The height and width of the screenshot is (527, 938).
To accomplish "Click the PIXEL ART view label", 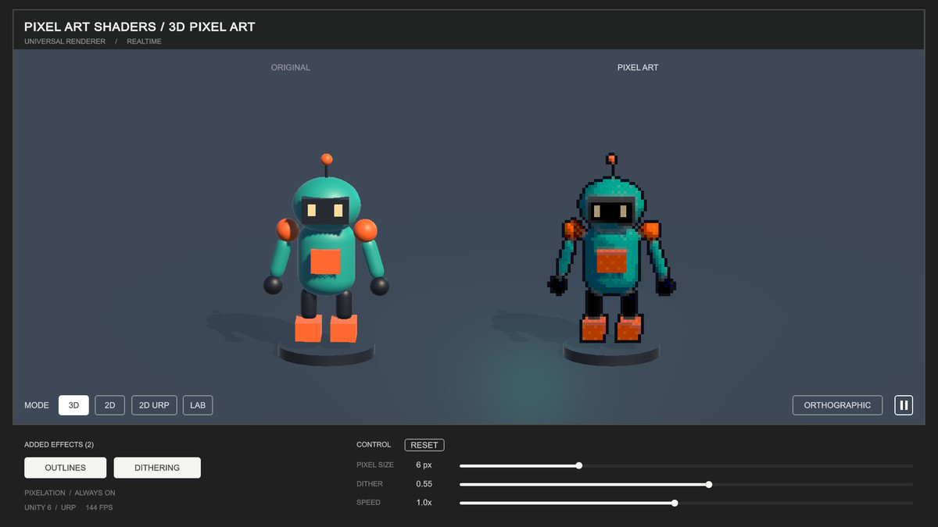I will pos(638,67).
